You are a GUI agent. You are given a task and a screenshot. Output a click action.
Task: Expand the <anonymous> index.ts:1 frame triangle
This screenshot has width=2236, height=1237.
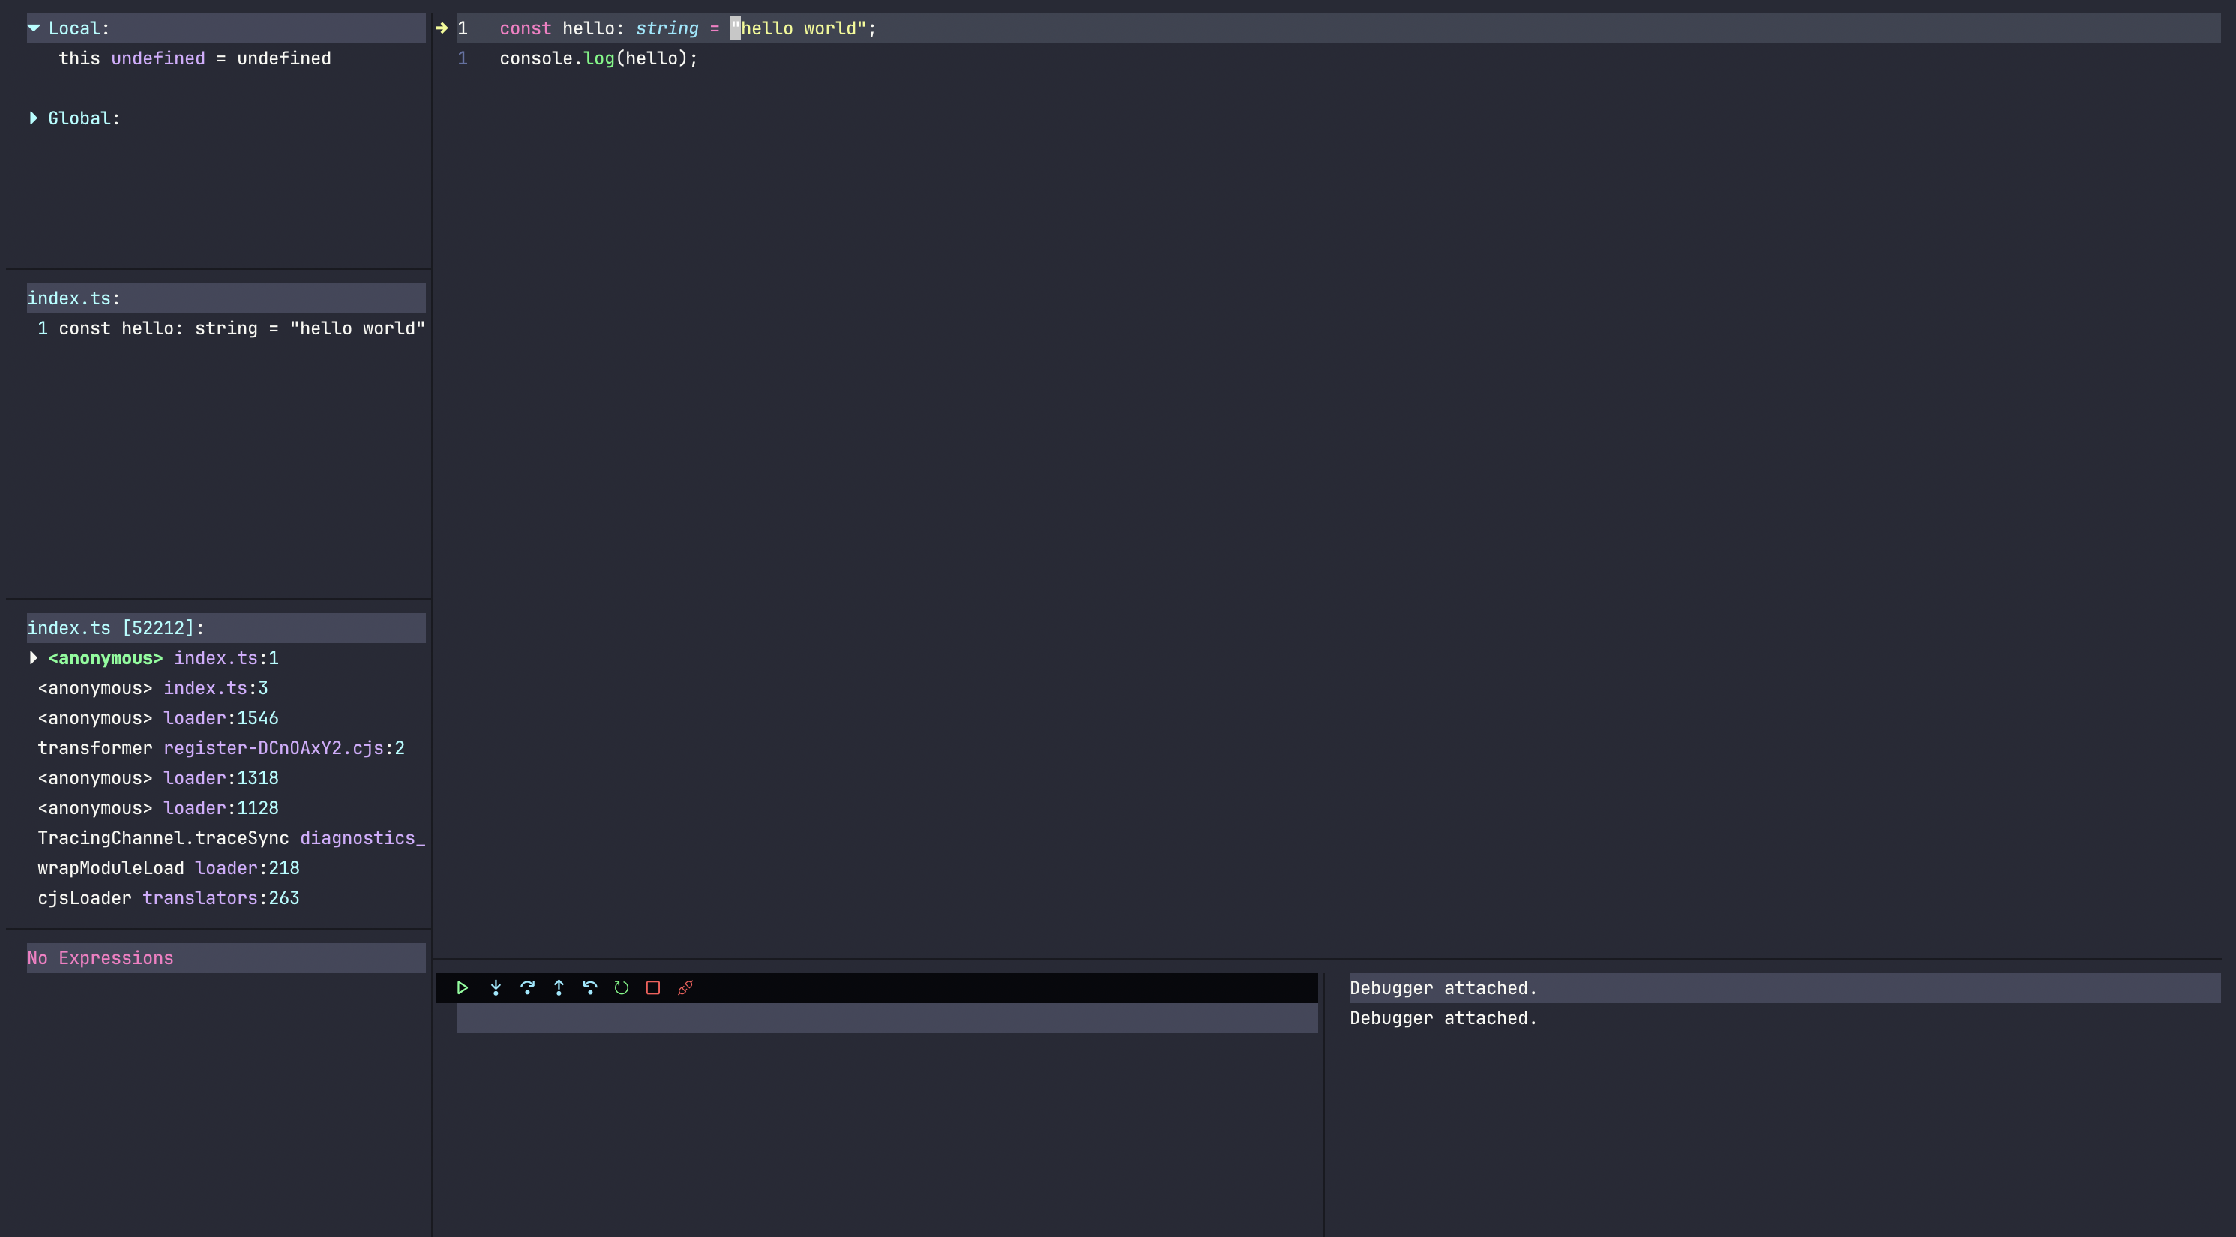[x=34, y=658]
